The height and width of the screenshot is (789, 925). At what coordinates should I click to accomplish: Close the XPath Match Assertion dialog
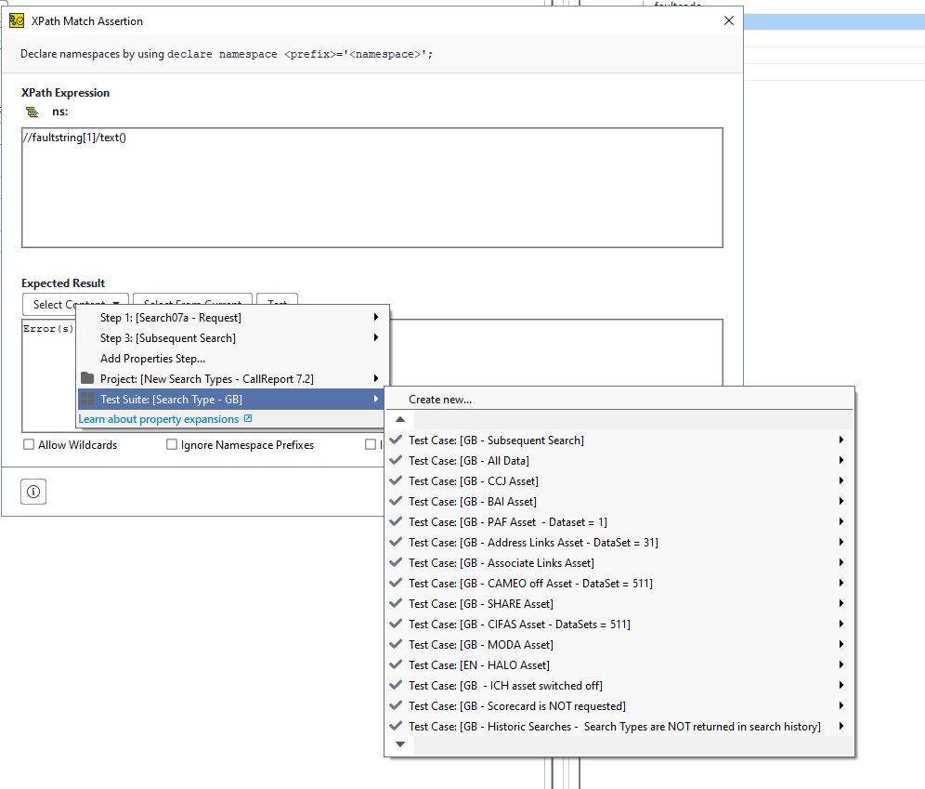click(x=729, y=20)
